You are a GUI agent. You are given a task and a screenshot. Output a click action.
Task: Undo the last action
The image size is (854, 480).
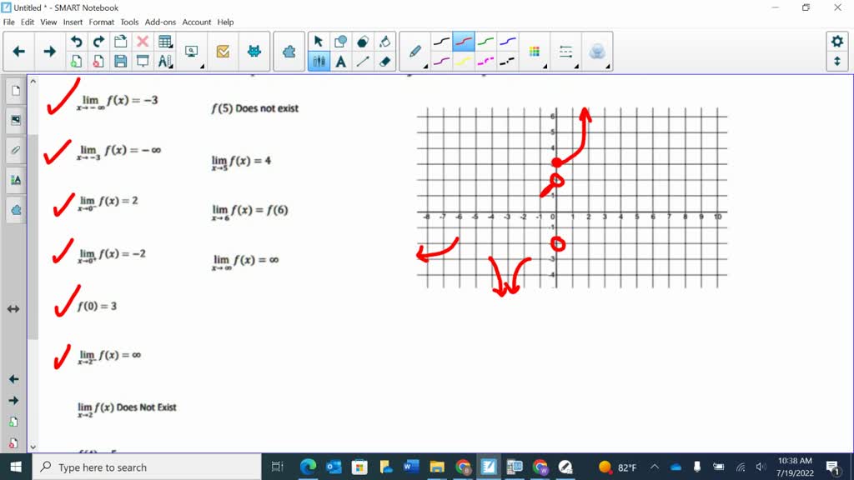[x=77, y=41]
